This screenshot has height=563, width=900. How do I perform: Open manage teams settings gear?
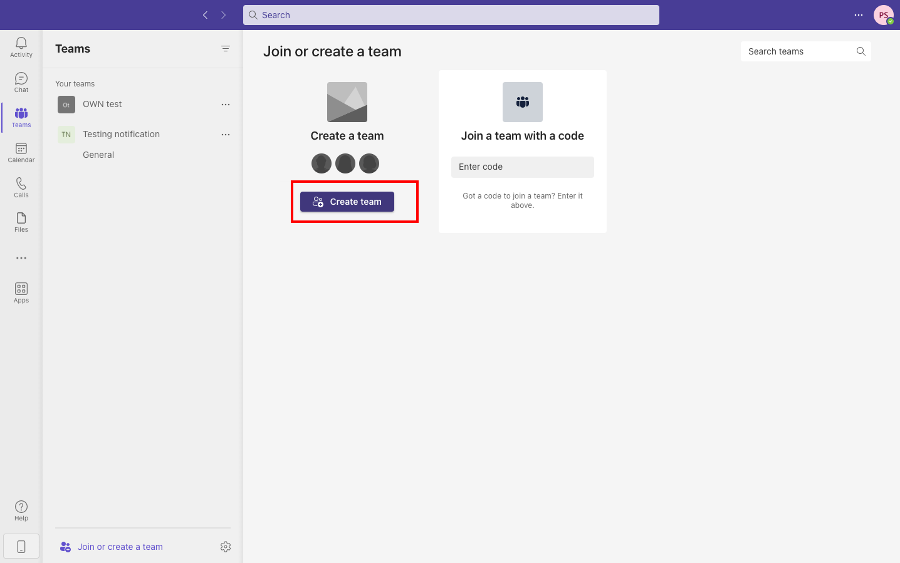click(x=226, y=547)
